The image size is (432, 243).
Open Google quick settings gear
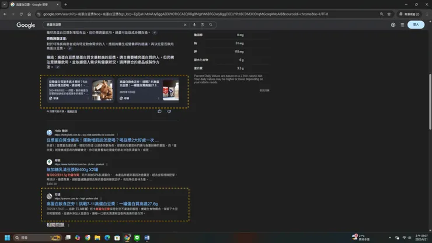(393, 25)
